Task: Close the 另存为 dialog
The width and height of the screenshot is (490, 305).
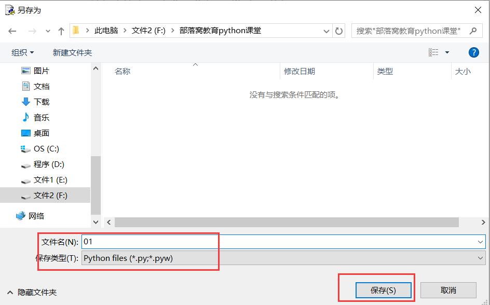Action: [x=478, y=10]
